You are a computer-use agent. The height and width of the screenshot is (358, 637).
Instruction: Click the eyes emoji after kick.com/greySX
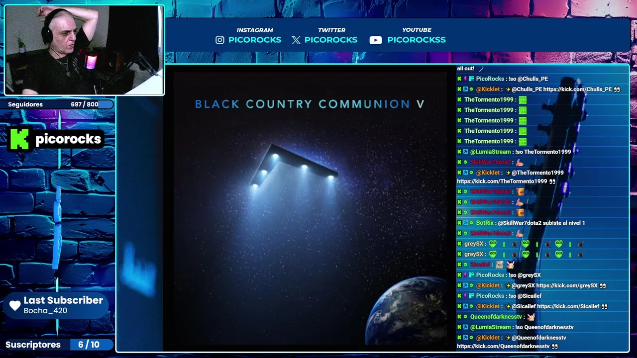(603, 285)
